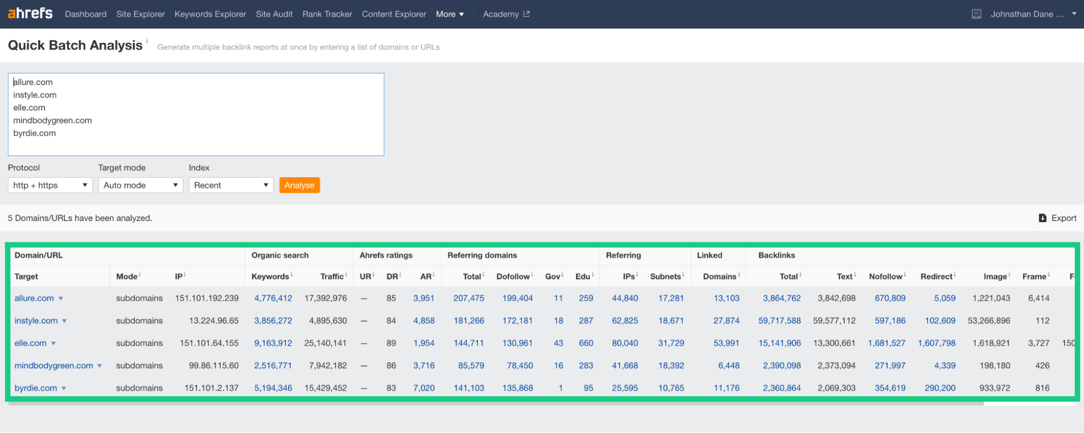Viewport: 1084px width, 433px height.
Task: Expand the allure.com target dropdown arrow
Action: pos(61,299)
